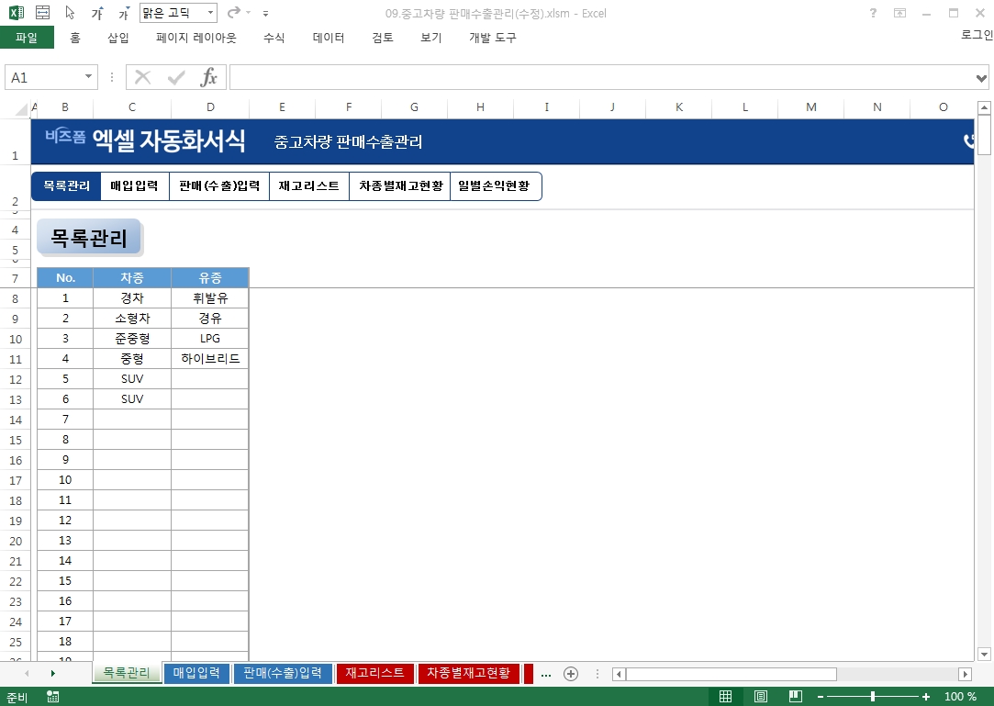Click the Excel application icon

[x=17, y=13]
